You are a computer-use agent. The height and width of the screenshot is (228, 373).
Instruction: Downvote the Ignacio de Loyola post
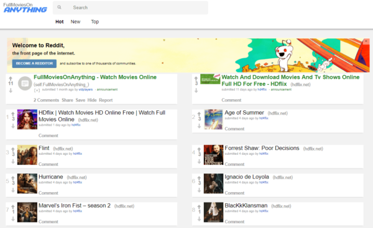[200, 190]
